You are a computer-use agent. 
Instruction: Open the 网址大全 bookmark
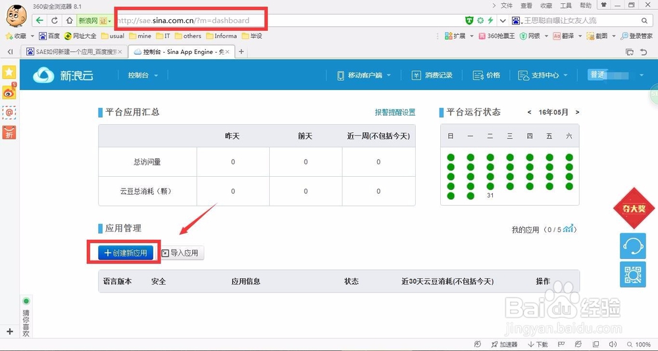80,36
